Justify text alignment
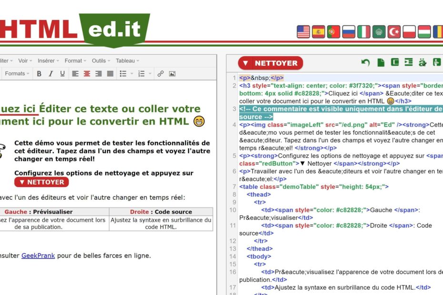Viewport: 443px width, 295px height. coord(110,74)
